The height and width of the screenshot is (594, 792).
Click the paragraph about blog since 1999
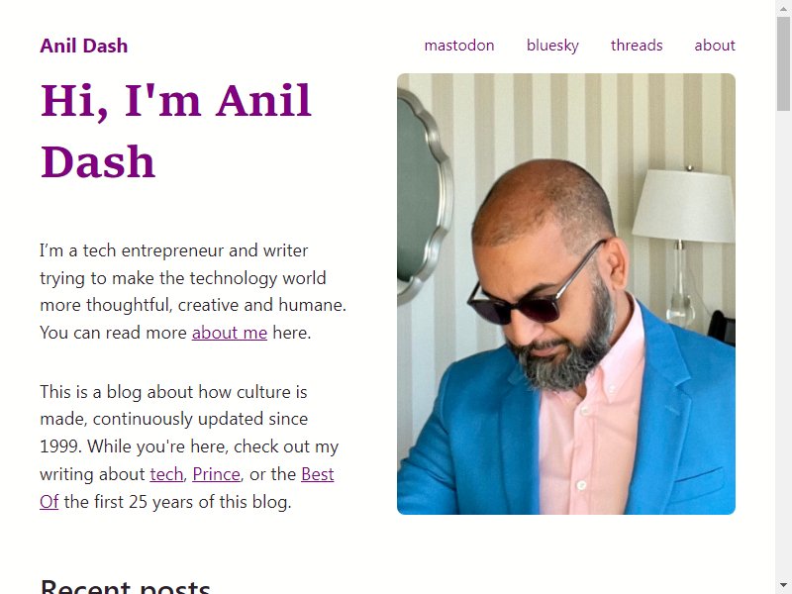point(189,447)
